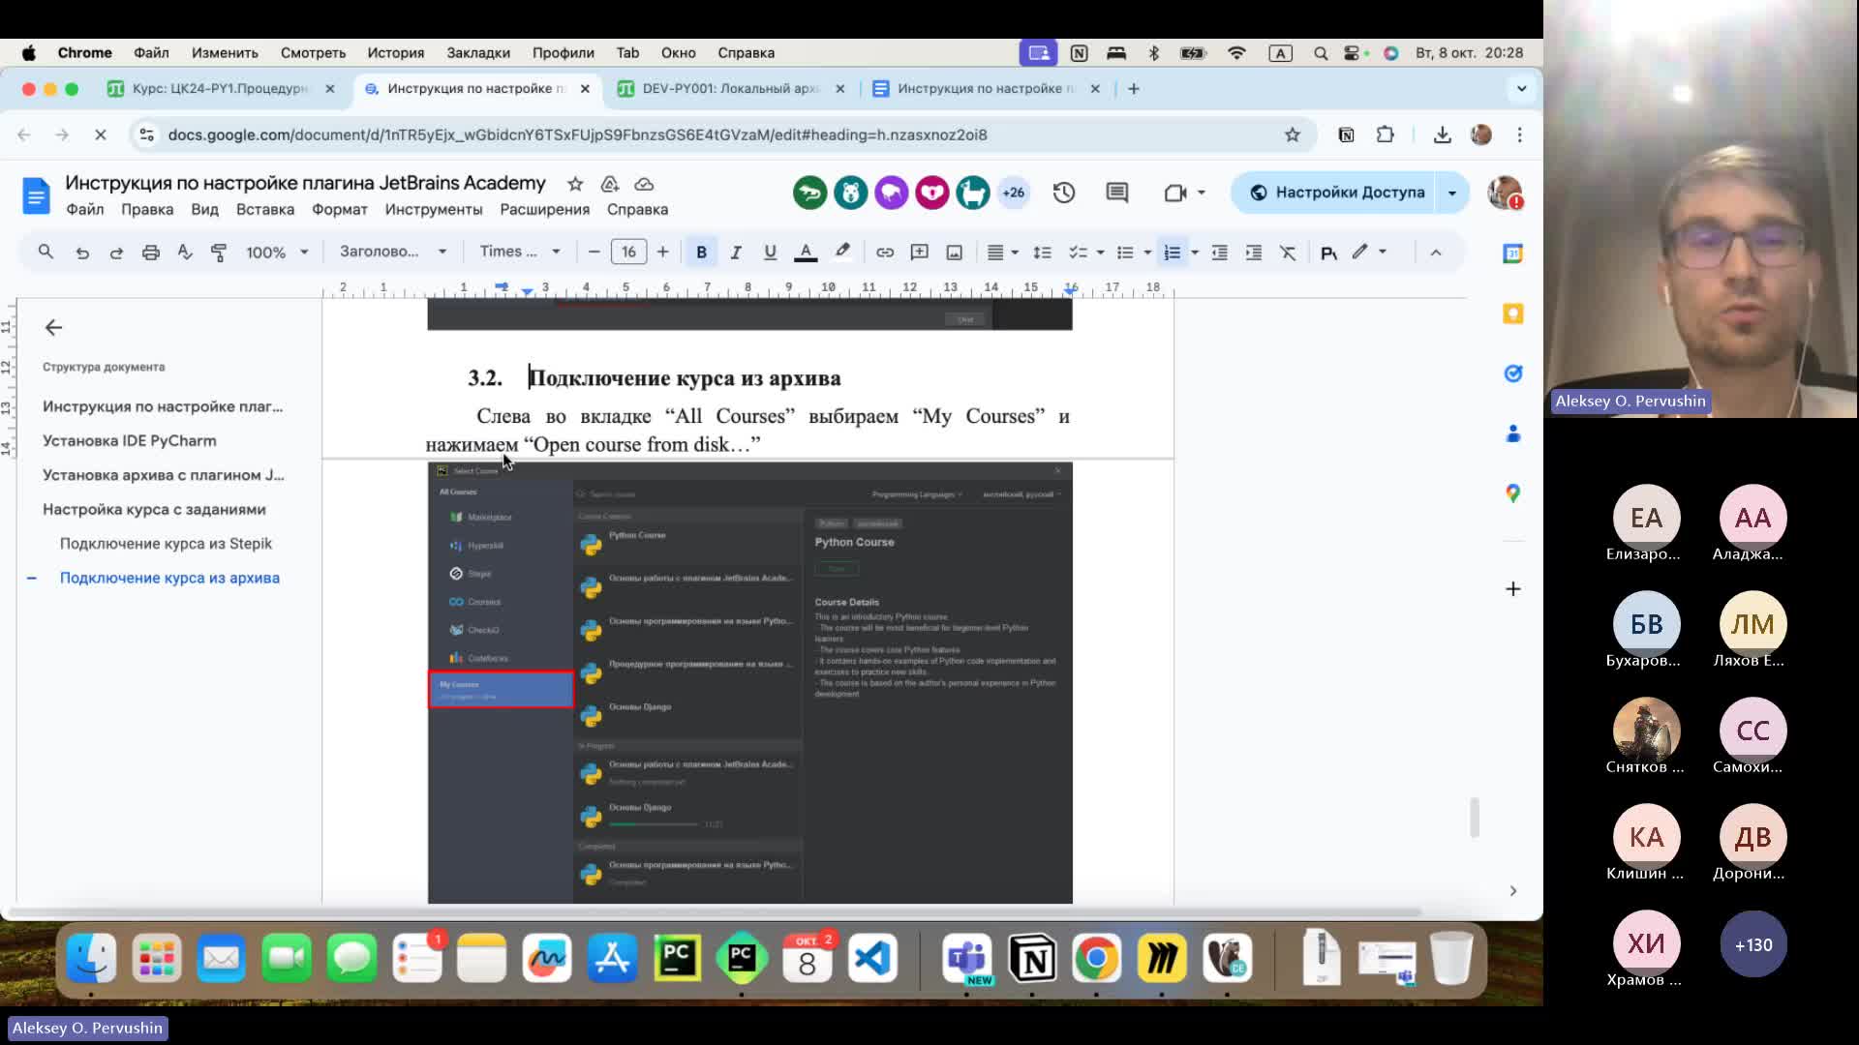
Task: Stop loading the page
Action: (101, 135)
